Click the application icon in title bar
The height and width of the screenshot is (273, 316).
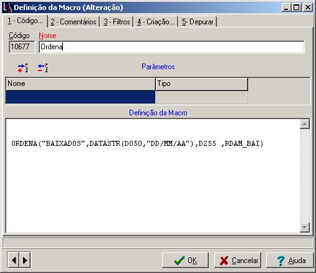[7, 7]
